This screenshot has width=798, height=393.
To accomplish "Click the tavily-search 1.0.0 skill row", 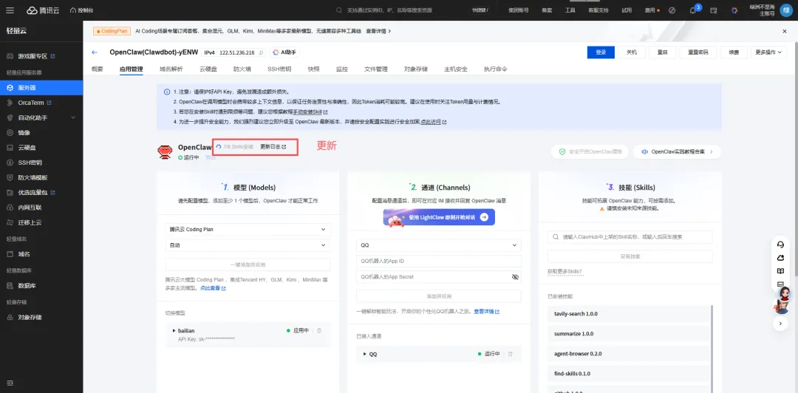I will (629, 313).
